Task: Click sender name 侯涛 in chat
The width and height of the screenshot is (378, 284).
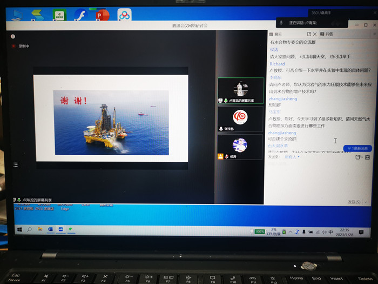Action: click(274, 50)
